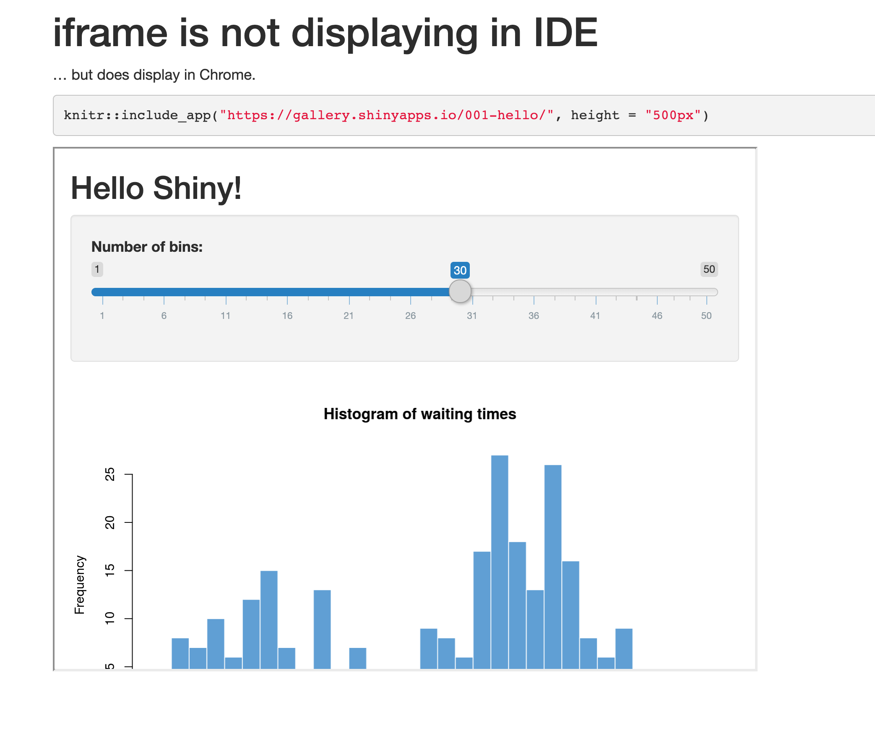Click the tick label 16 under the slider
This screenshot has height=731, width=875.
point(287,316)
